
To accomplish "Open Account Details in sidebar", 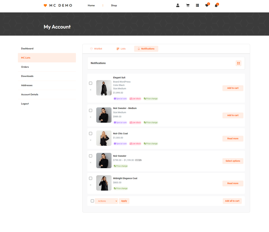I will tap(47, 95).
